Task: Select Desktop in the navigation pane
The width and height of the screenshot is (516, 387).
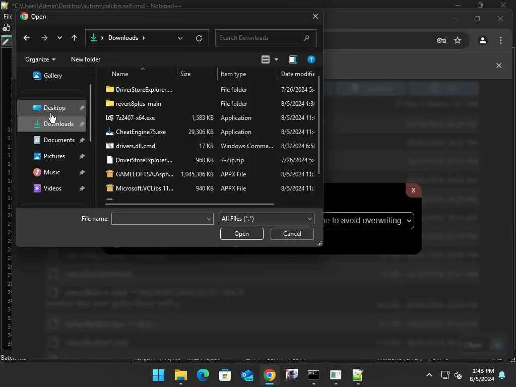Action: click(52, 108)
